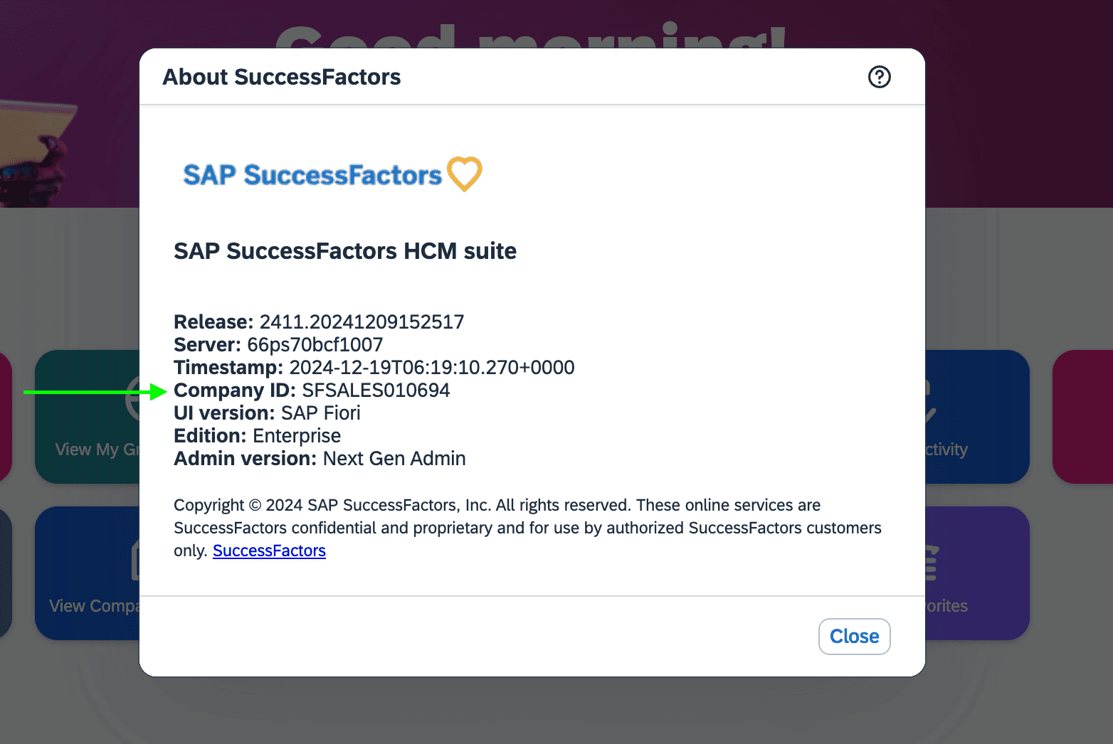Click the View My Gr... tile behind dialog

pyautogui.click(x=87, y=417)
